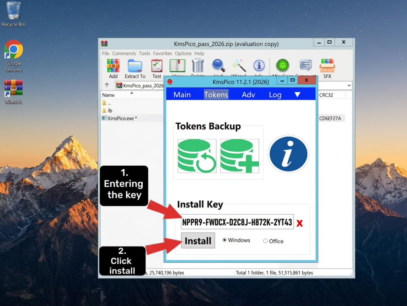Minimize the WinRAR window
Image resolution: width=407 pixels, height=306 pixels.
(319, 42)
